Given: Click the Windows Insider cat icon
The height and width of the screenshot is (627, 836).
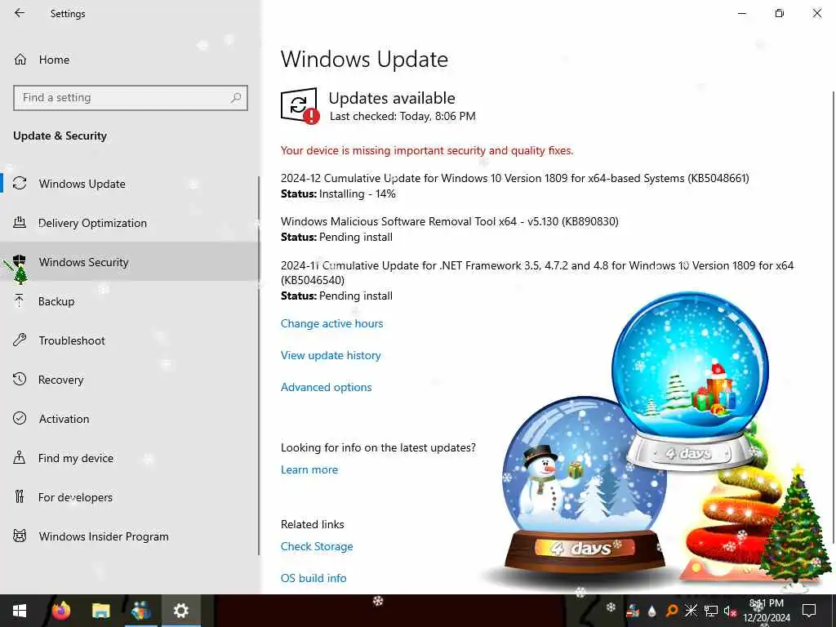Looking at the screenshot, I should tap(20, 536).
